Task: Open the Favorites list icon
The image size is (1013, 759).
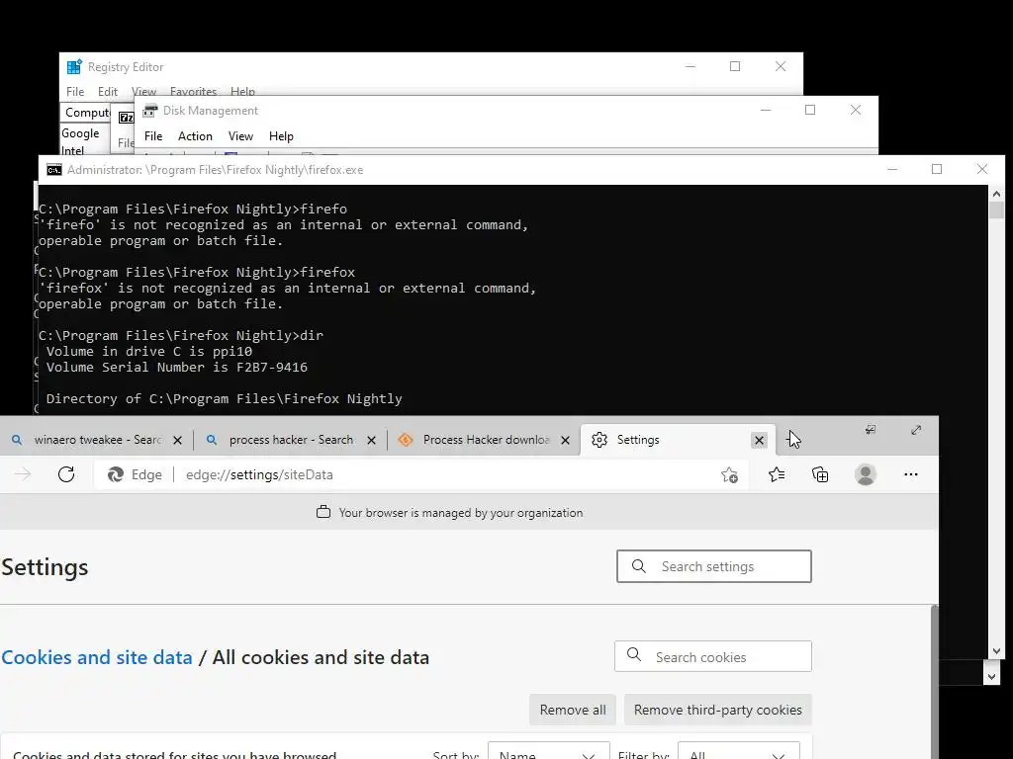Action: 777,474
